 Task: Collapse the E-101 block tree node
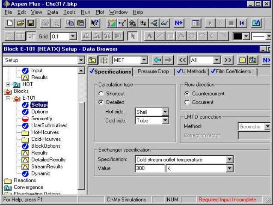[8, 98]
